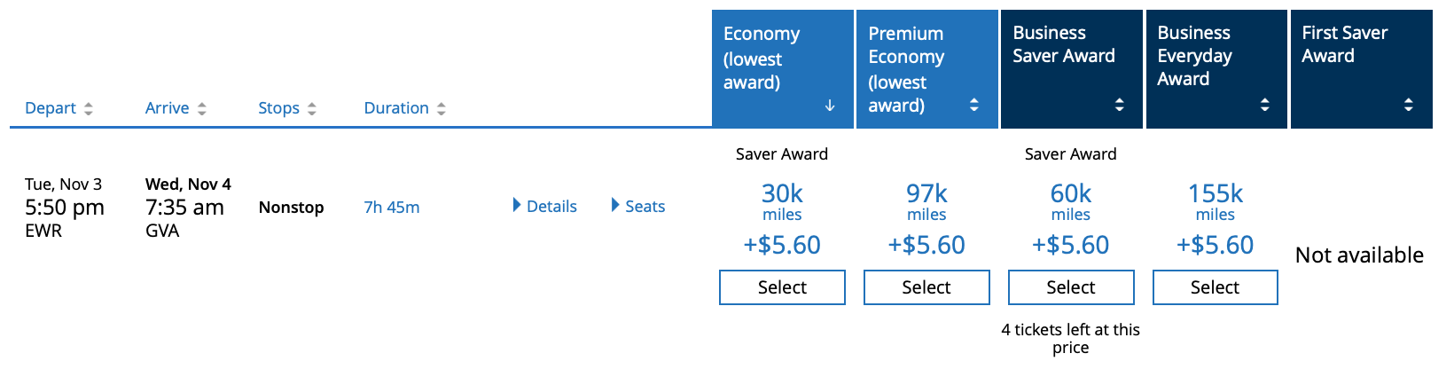
Task: Click the Duration column sort arrows
Action: [441, 108]
